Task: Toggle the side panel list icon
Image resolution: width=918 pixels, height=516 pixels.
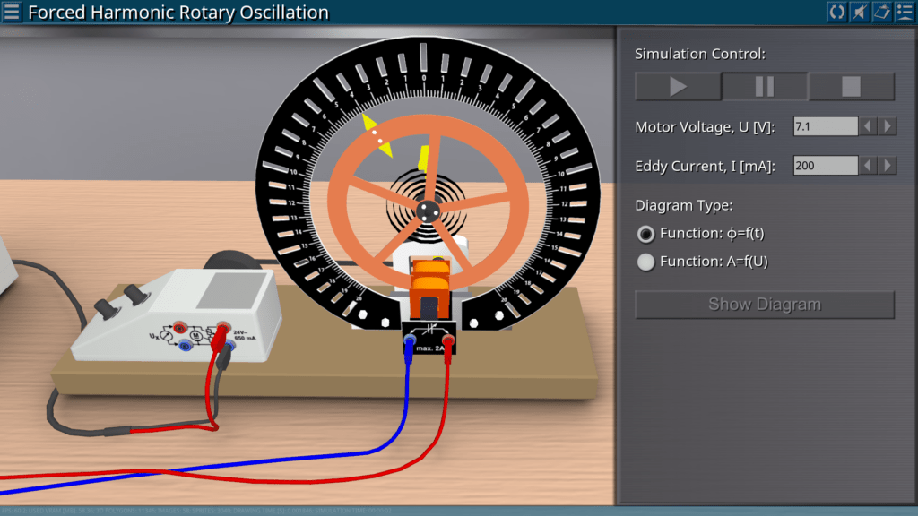Action: point(904,12)
